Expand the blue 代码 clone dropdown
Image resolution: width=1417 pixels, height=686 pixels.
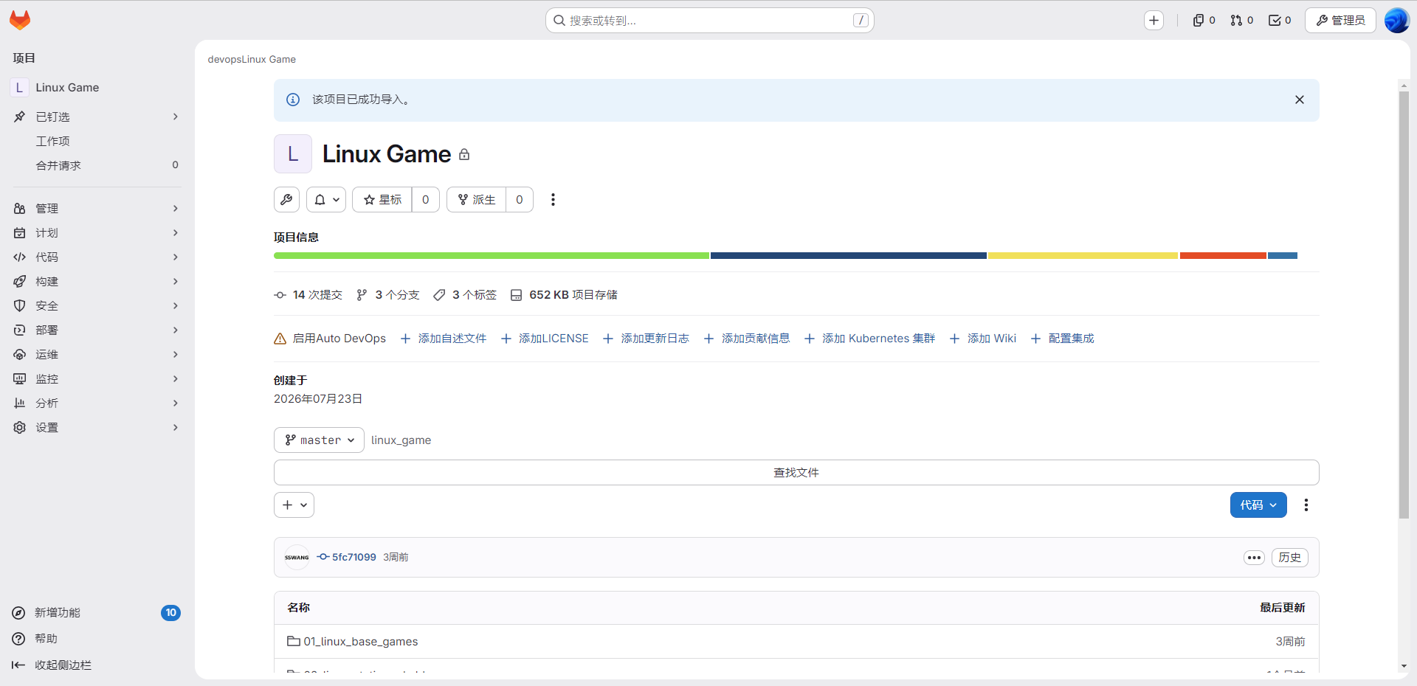(x=1258, y=505)
